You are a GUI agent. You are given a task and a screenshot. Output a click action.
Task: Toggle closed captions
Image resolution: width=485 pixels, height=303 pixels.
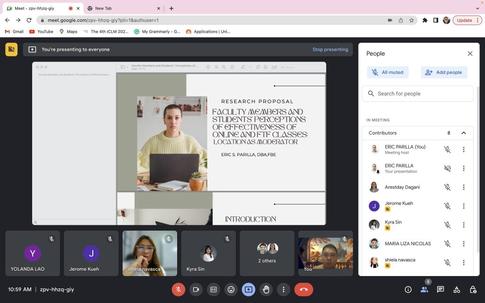(x=214, y=289)
